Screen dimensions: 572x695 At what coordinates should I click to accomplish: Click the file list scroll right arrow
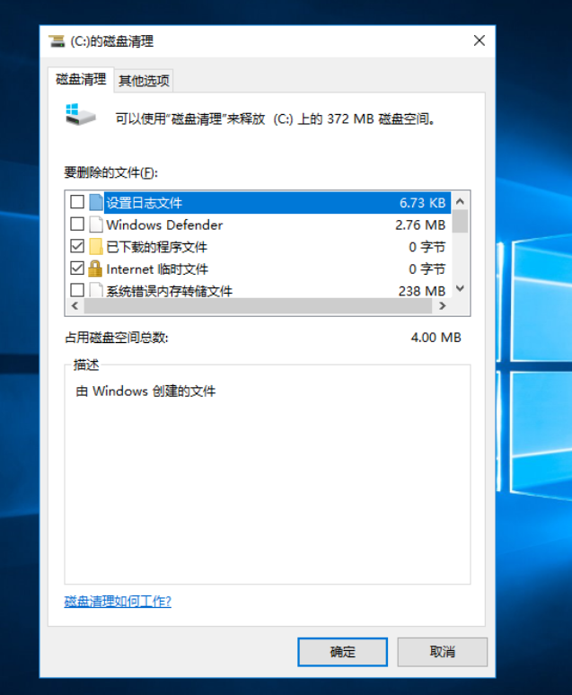tap(442, 306)
